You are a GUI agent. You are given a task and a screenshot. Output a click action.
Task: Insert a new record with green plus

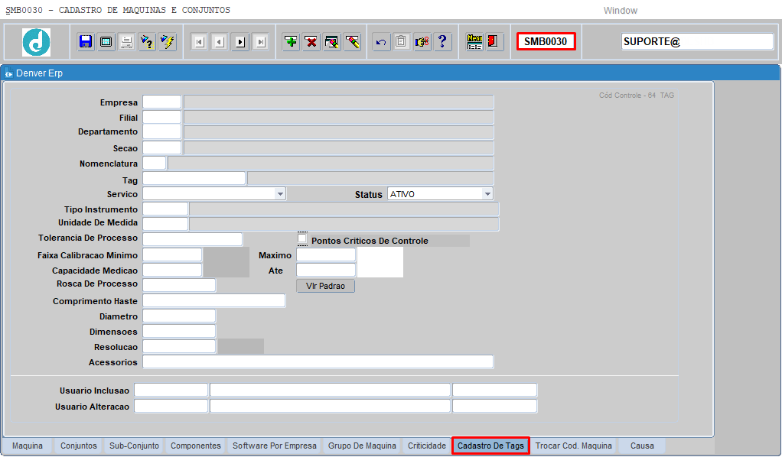291,42
